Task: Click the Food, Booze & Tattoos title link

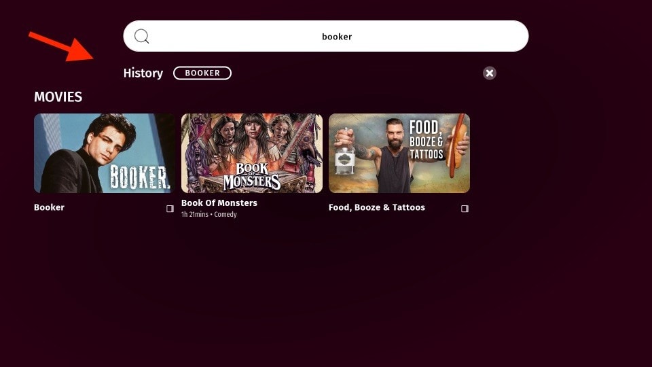Action: pos(377,207)
